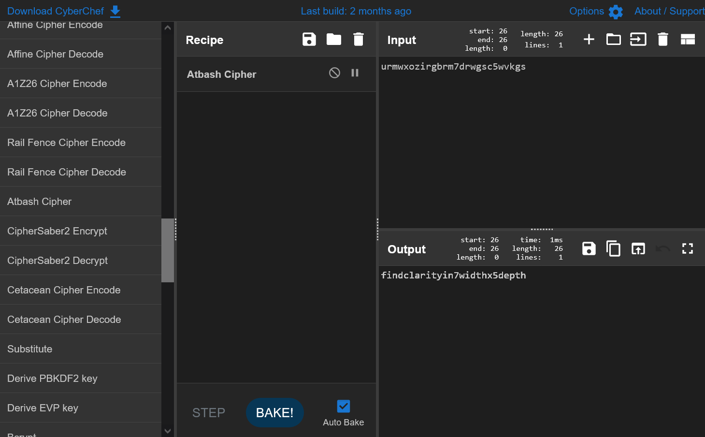Replace input with output
The height and width of the screenshot is (437, 705).
point(638,248)
